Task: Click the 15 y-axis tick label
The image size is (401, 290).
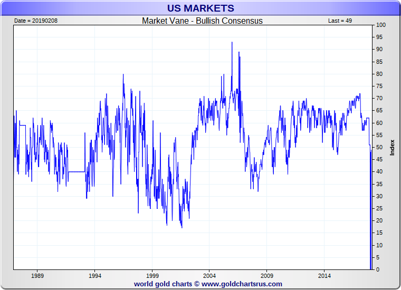Action: 379,233
